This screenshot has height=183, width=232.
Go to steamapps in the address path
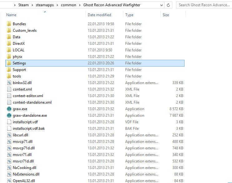45,5
